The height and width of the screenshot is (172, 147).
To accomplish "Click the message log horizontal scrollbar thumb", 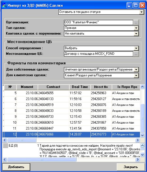I will 42,160.
